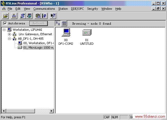Activate the What's This help pointer icon

(53, 16)
